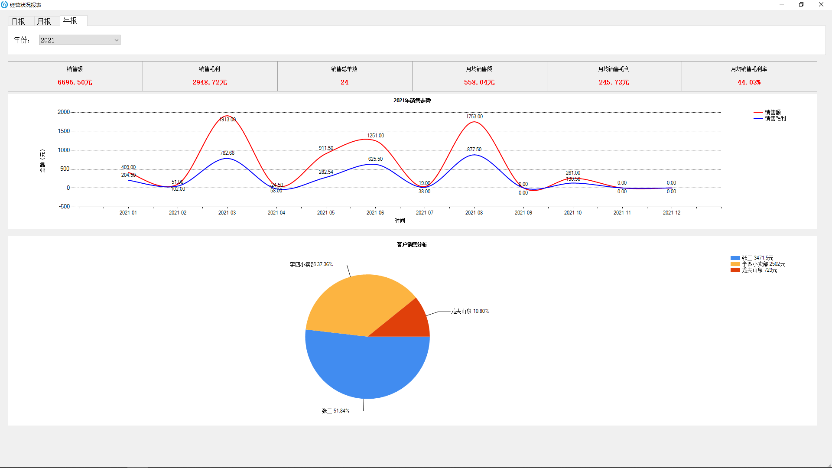Viewport: 832px width, 468px height.
Task: Click the red 销售额 legend line
Action: [x=758, y=112]
